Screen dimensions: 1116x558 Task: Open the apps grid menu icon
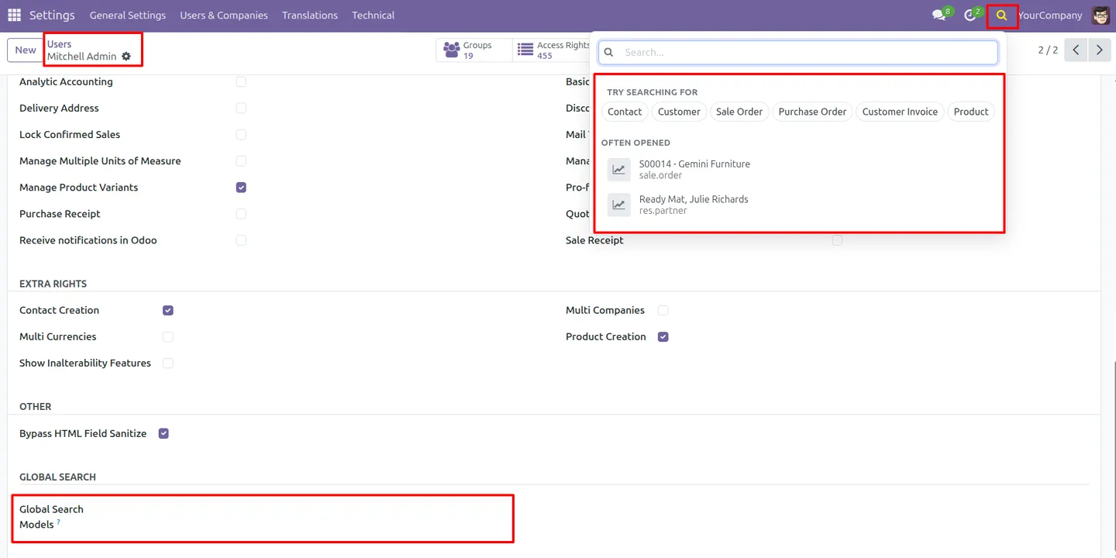tap(14, 15)
